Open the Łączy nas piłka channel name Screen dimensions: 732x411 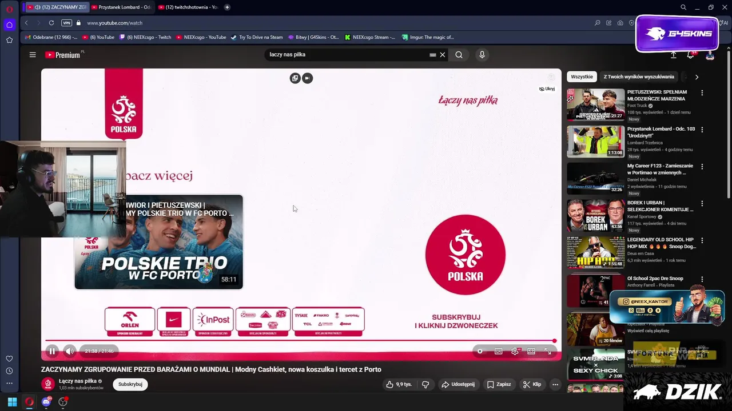coord(78,381)
